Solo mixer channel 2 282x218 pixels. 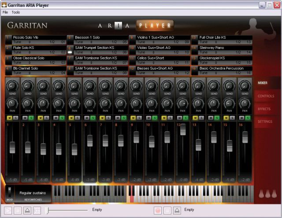(31, 118)
